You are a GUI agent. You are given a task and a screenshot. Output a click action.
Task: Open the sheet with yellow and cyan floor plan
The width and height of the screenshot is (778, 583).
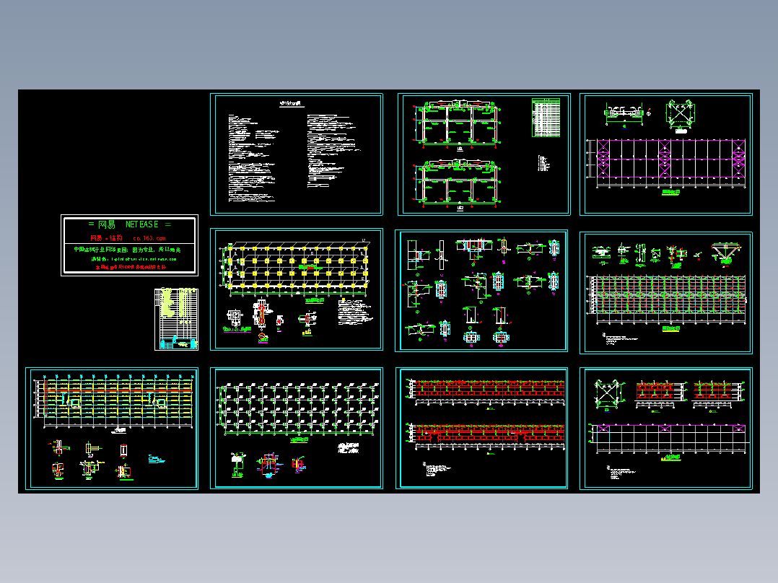[x=112, y=428]
